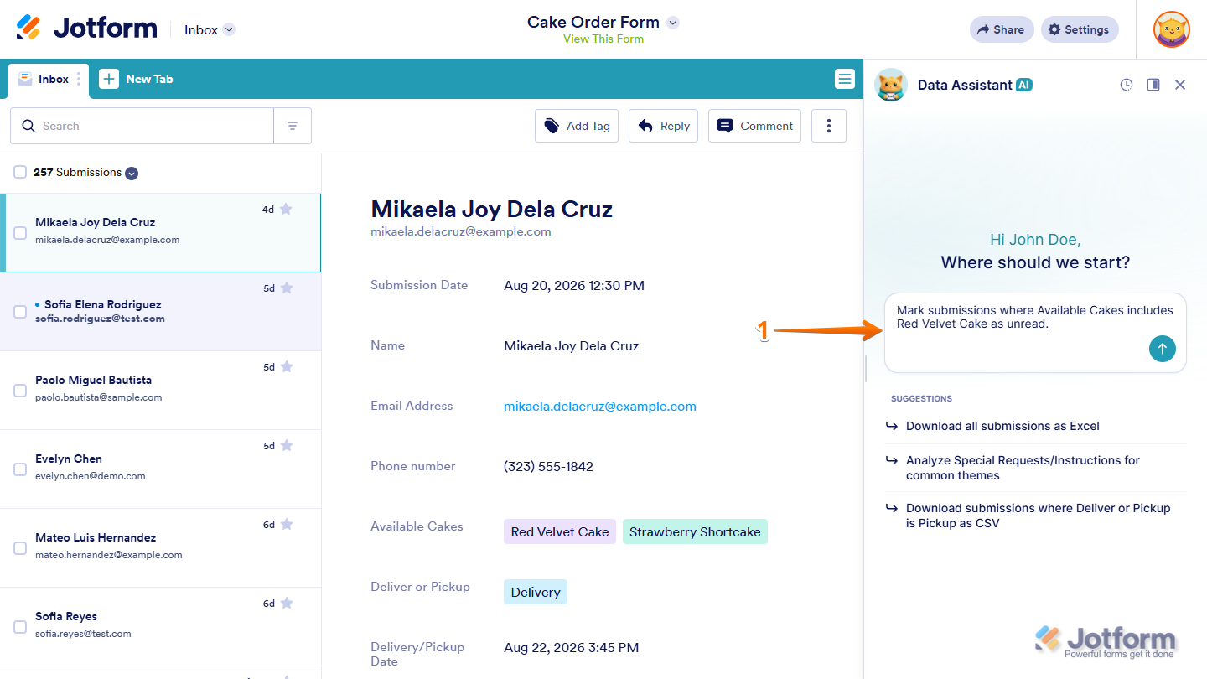
Task: Click the Data Assistant prompt text box
Action: pos(1035,333)
